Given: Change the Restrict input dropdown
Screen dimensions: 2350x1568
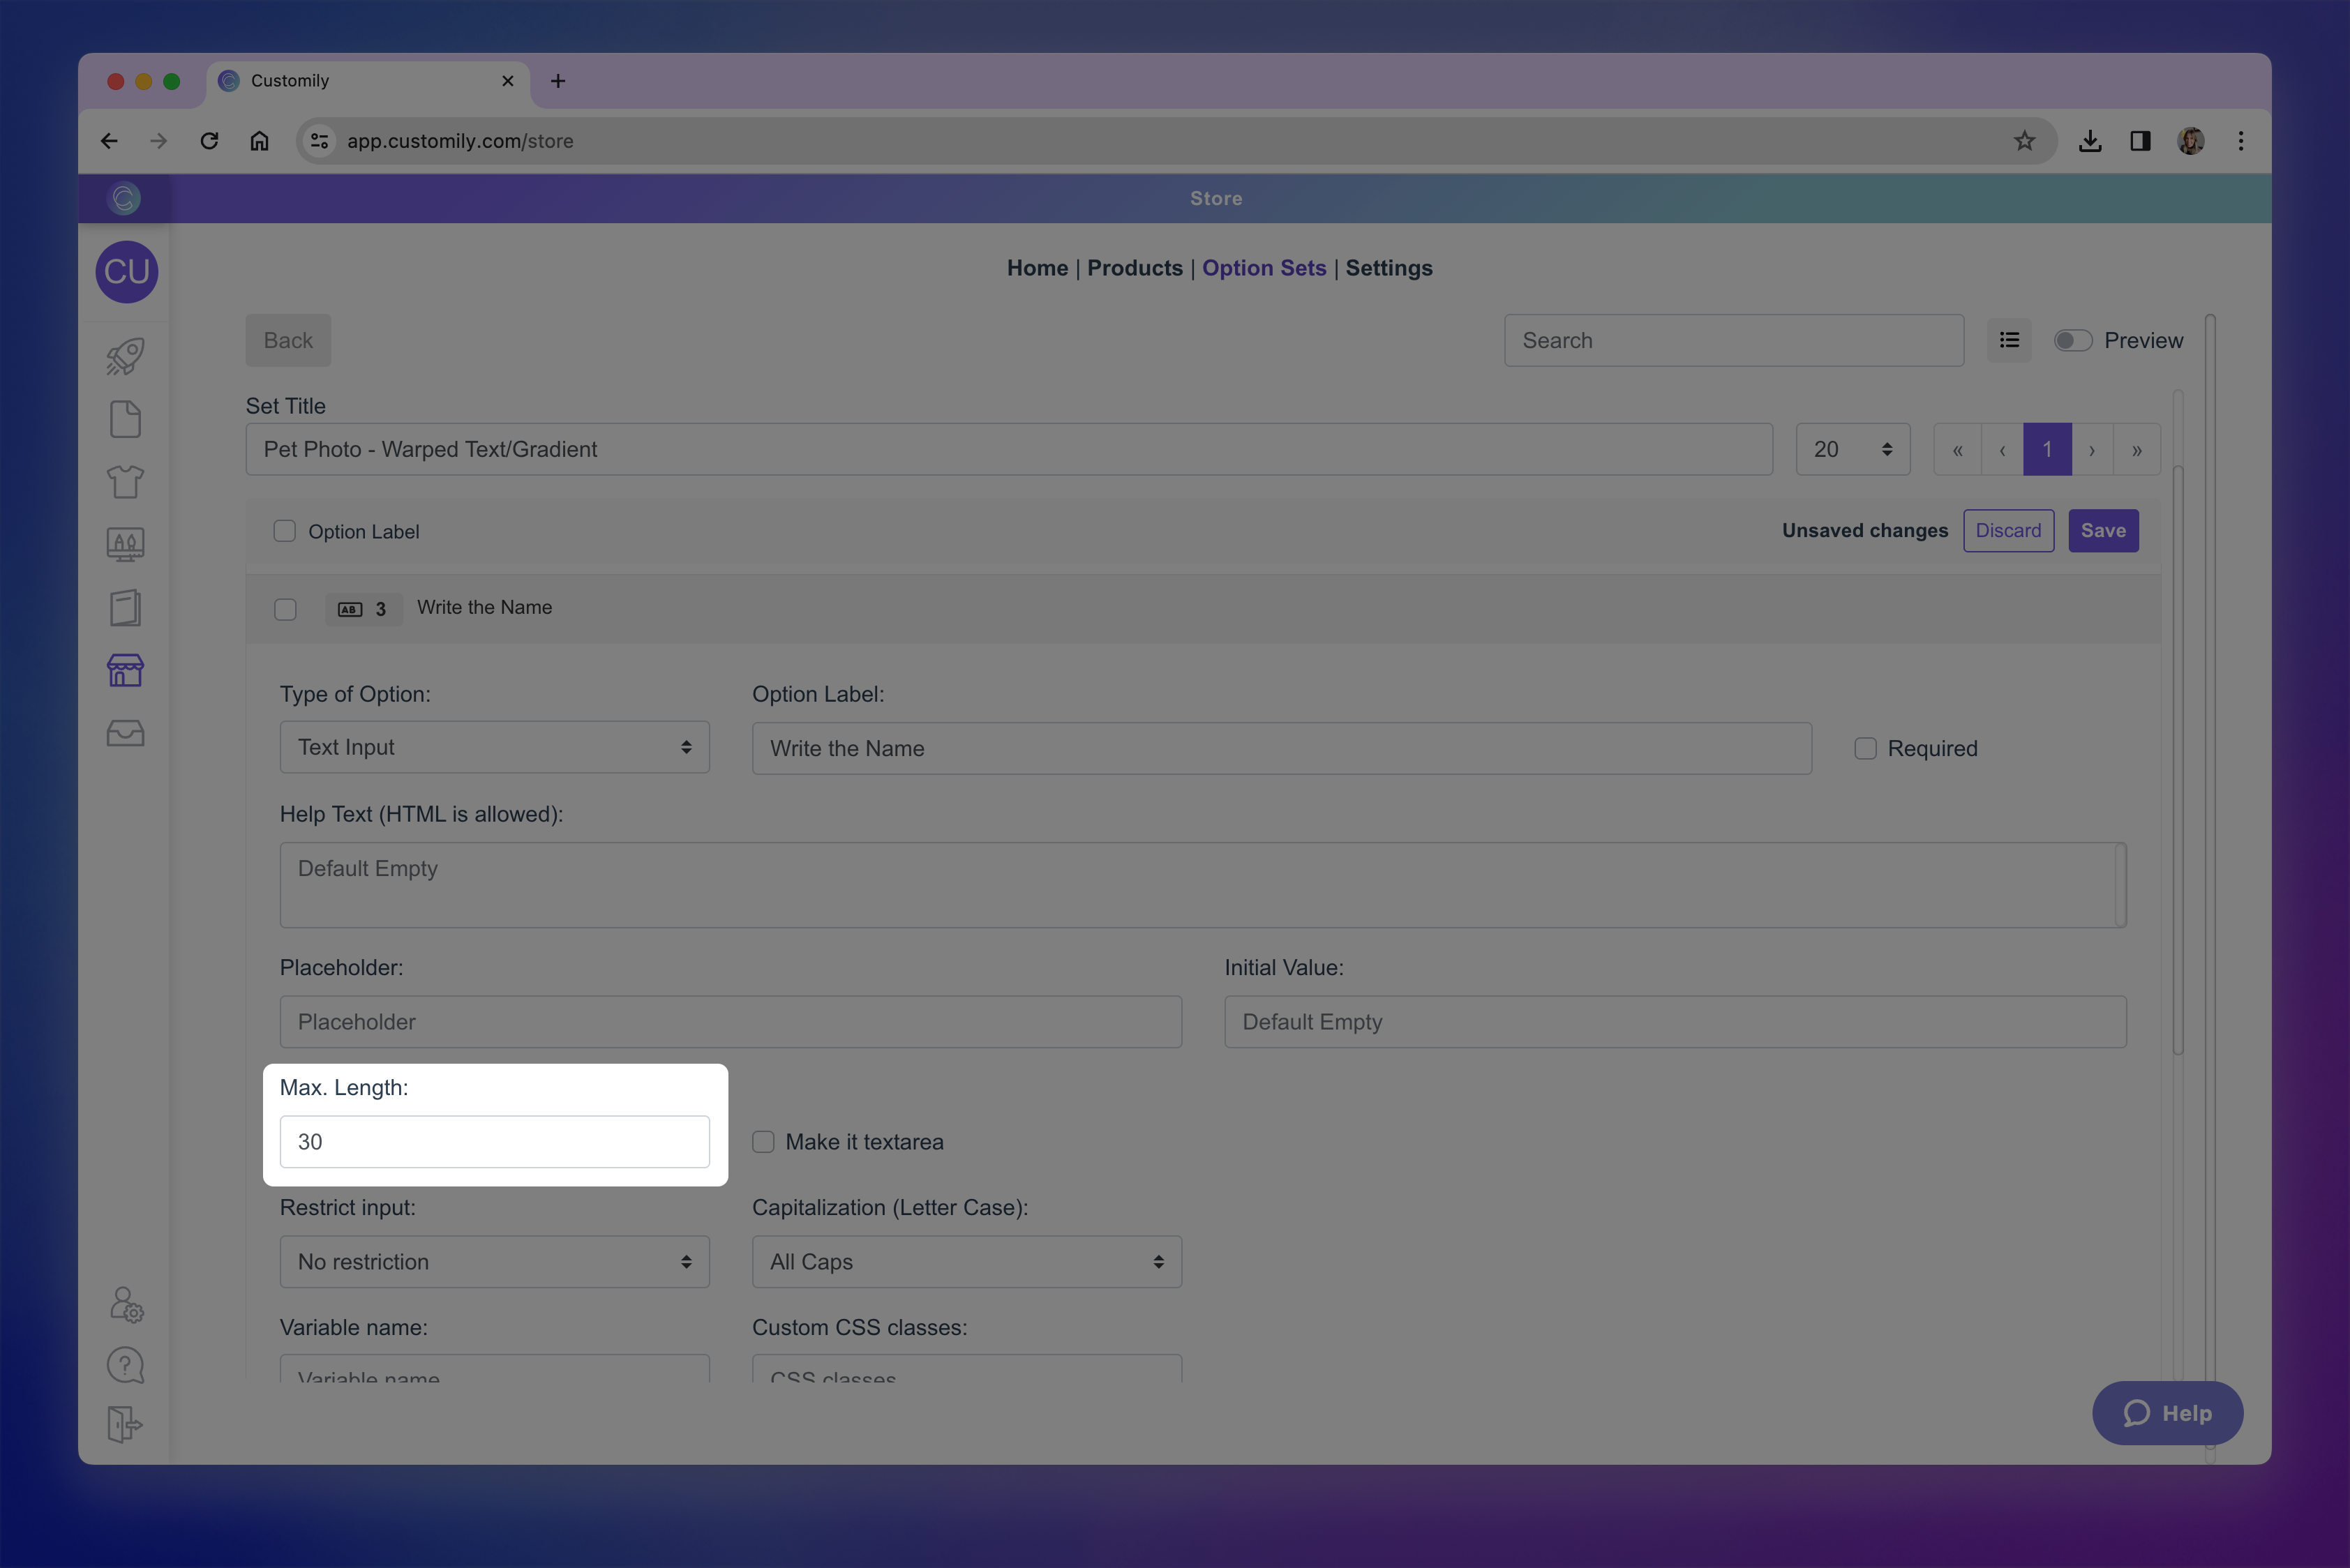Looking at the screenshot, I should [494, 1261].
